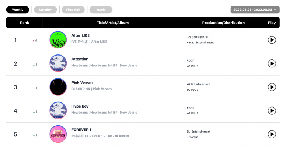
Task: Open the FOREVER 1 pink album cover
Action: pyautogui.click(x=58, y=134)
